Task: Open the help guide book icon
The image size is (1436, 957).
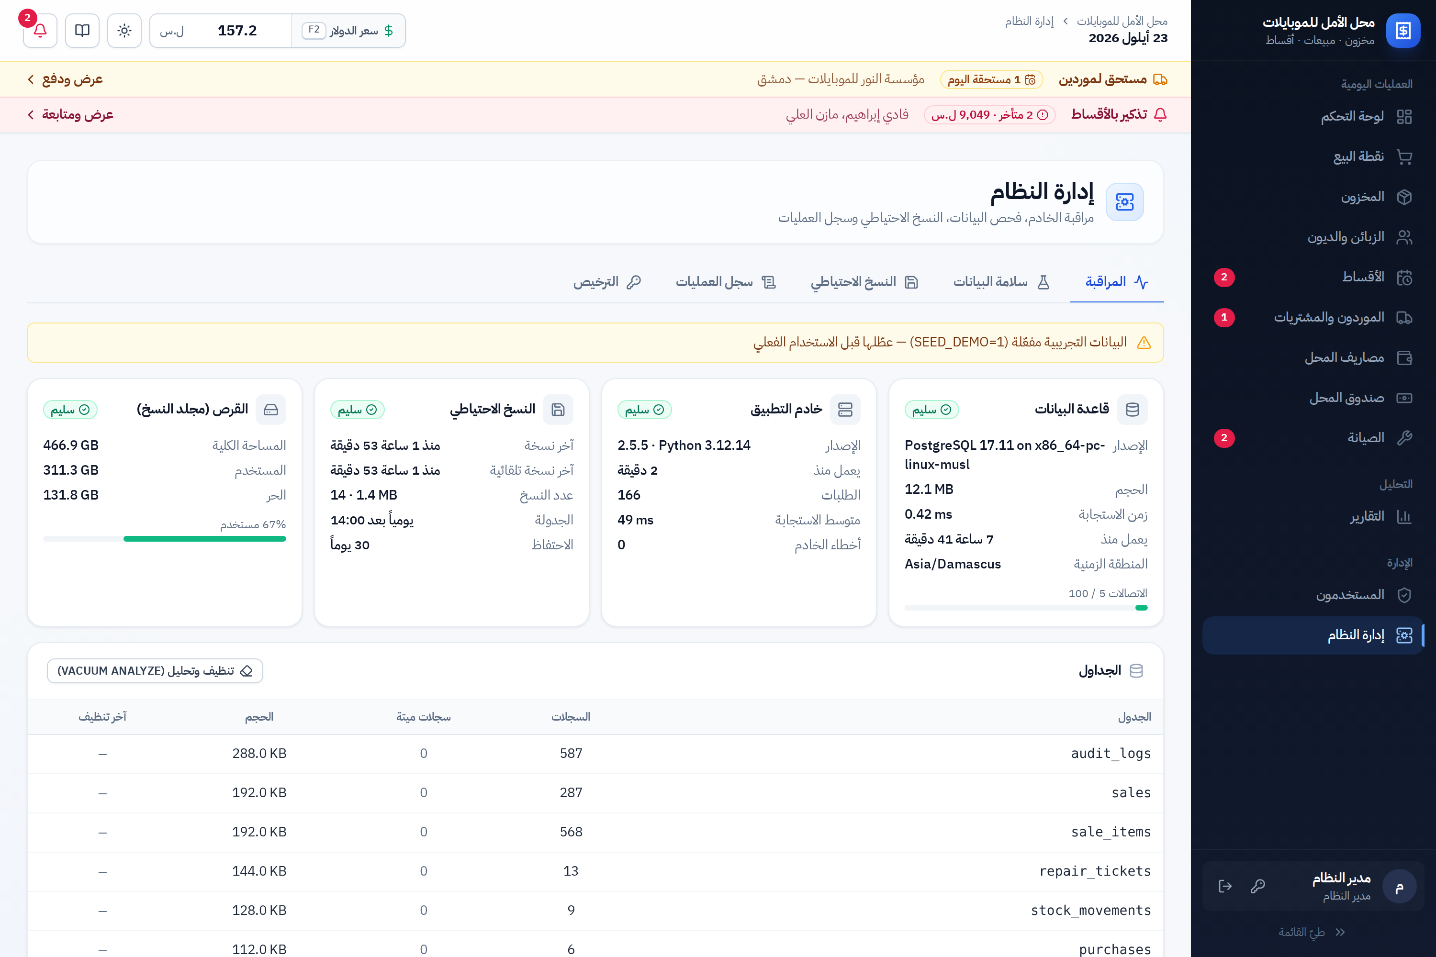Action: [82, 31]
